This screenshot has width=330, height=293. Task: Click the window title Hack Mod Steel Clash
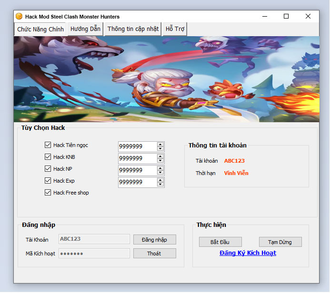click(x=72, y=17)
